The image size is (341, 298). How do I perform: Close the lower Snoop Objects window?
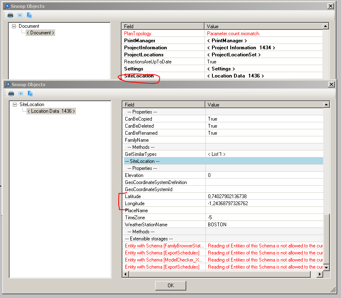[x=331, y=85]
